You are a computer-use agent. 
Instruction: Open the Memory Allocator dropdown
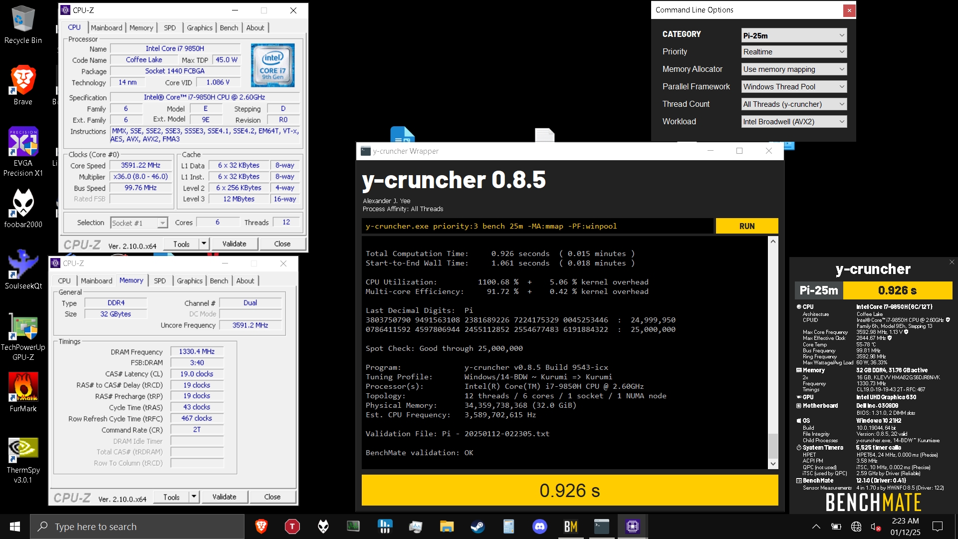[x=794, y=69]
